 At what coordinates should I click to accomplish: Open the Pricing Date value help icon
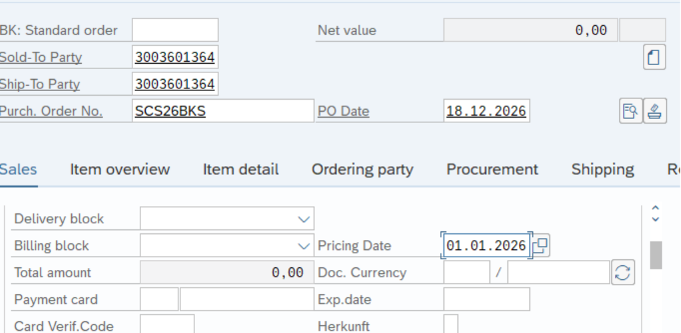pos(541,245)
